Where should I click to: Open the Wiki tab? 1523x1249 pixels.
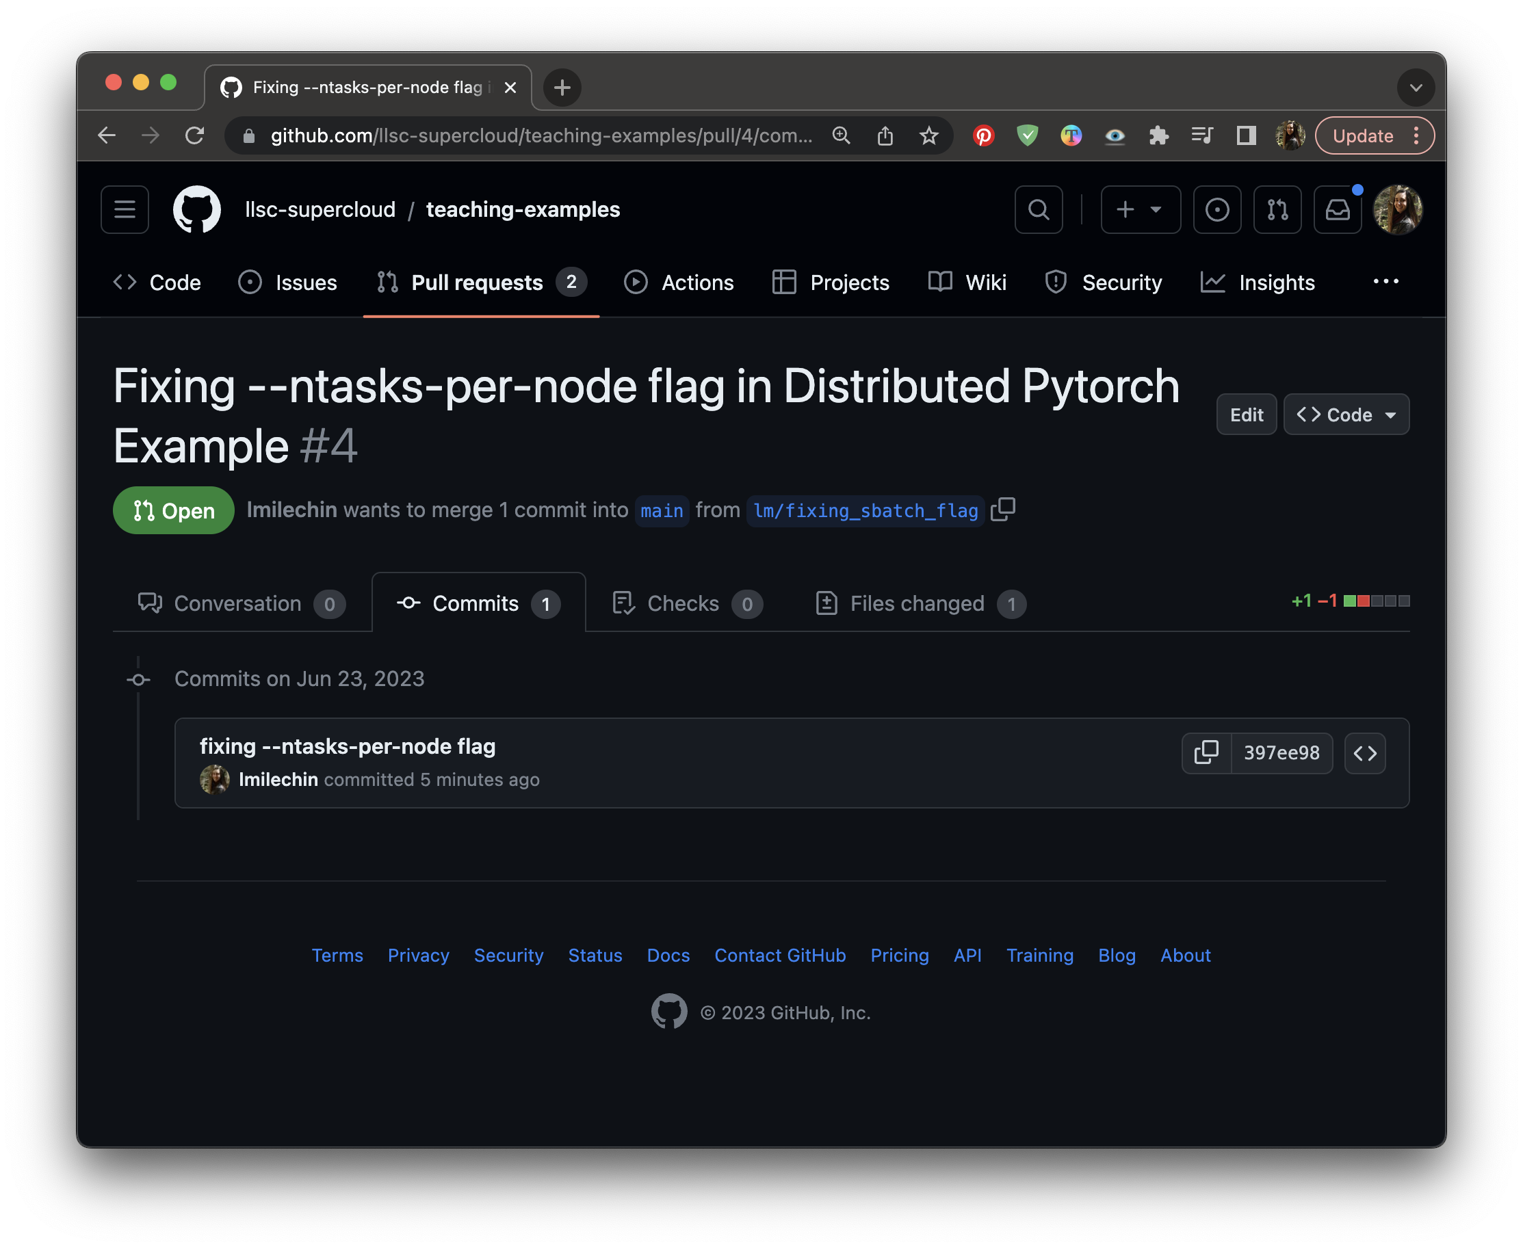tap(967, 282)
